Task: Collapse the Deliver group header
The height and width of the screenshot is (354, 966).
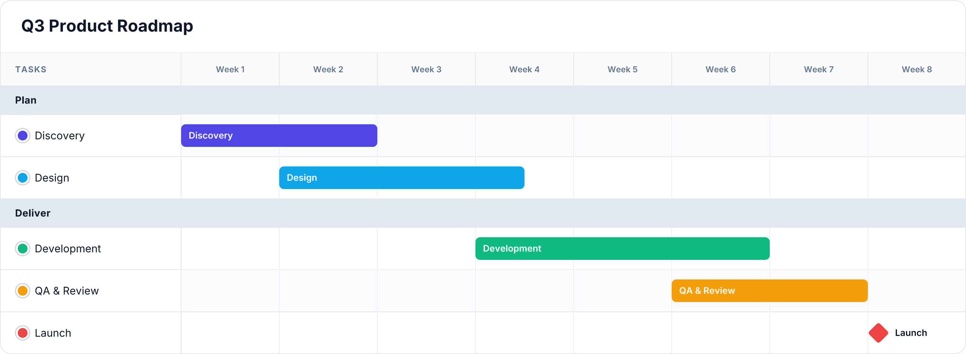Action: (483, 213)
